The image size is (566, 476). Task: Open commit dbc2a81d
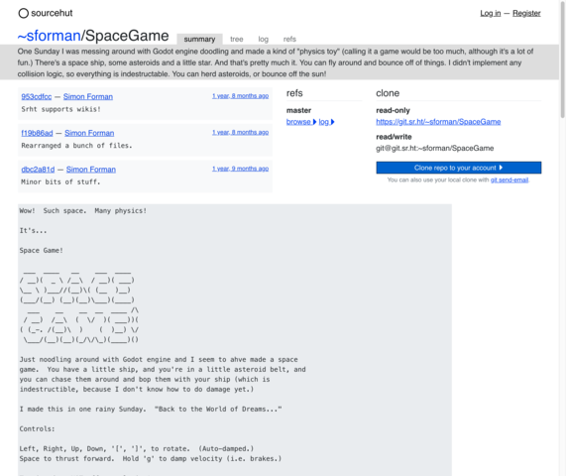(x=38, y=170)
